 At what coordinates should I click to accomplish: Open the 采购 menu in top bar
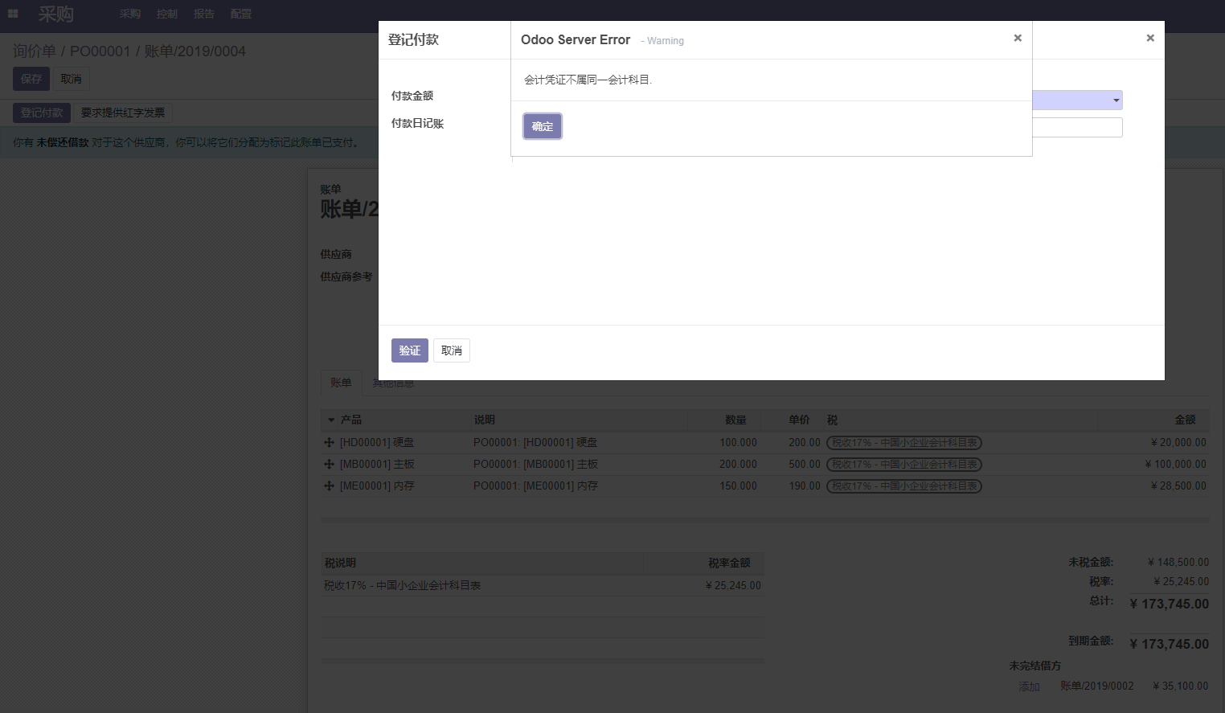(130, 14)
